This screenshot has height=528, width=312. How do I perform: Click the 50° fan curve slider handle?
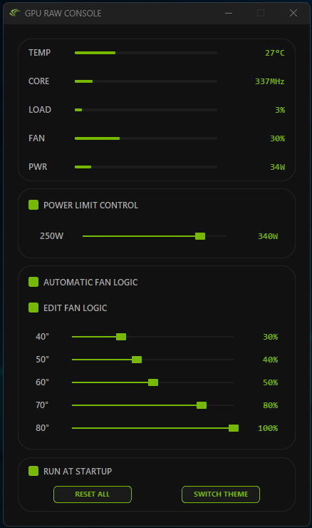pyautogui.click(x=137, y=360)
